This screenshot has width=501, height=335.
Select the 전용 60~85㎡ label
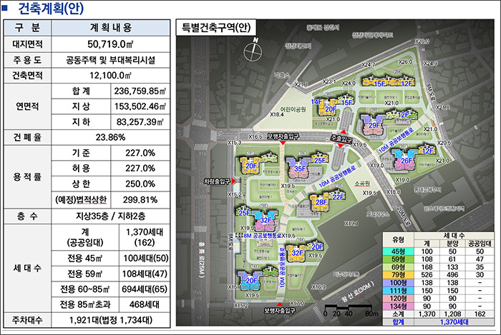coord(85,289)
